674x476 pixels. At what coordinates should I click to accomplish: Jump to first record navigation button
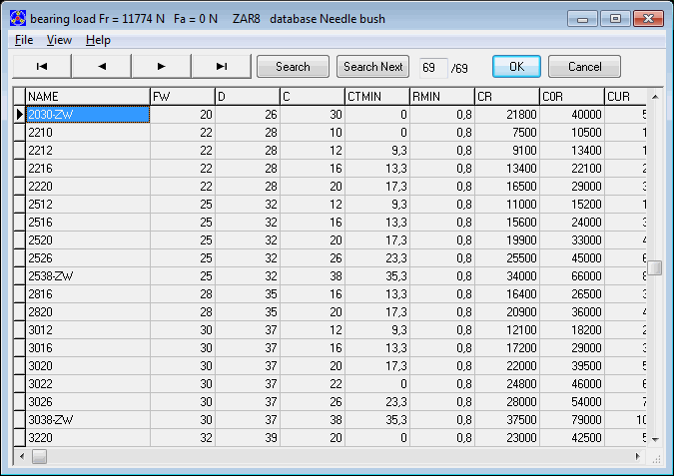pyautogui.click(x=41, y=67)
